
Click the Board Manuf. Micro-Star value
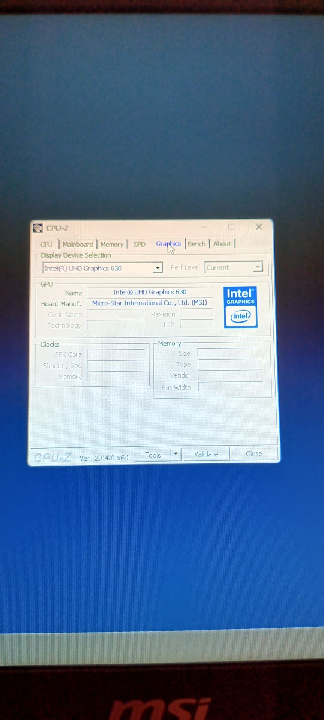pos(150,303)
